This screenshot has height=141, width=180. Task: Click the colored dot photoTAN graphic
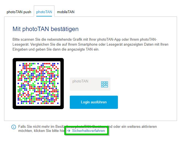[38, 84]
